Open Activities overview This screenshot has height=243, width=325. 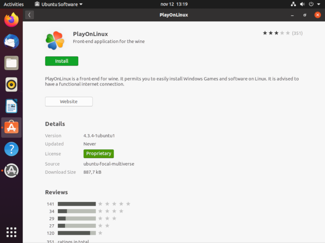[x=14, y=4]
